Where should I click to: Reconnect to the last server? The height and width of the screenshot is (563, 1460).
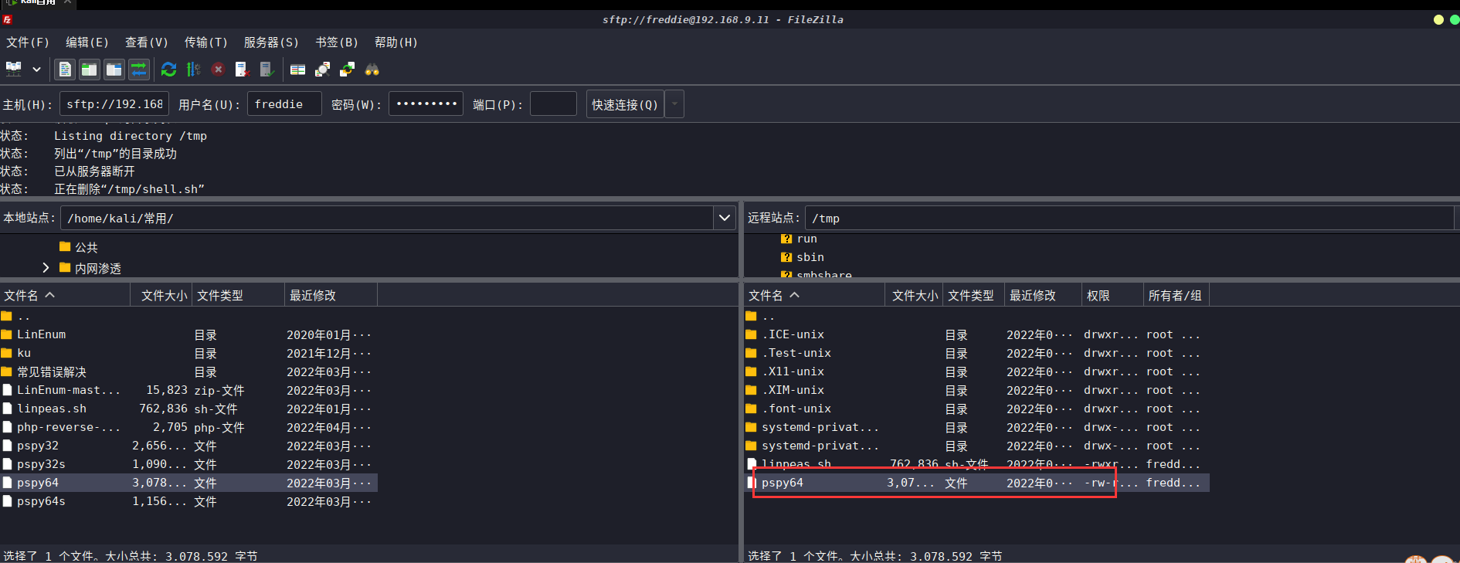coord(267,70)
